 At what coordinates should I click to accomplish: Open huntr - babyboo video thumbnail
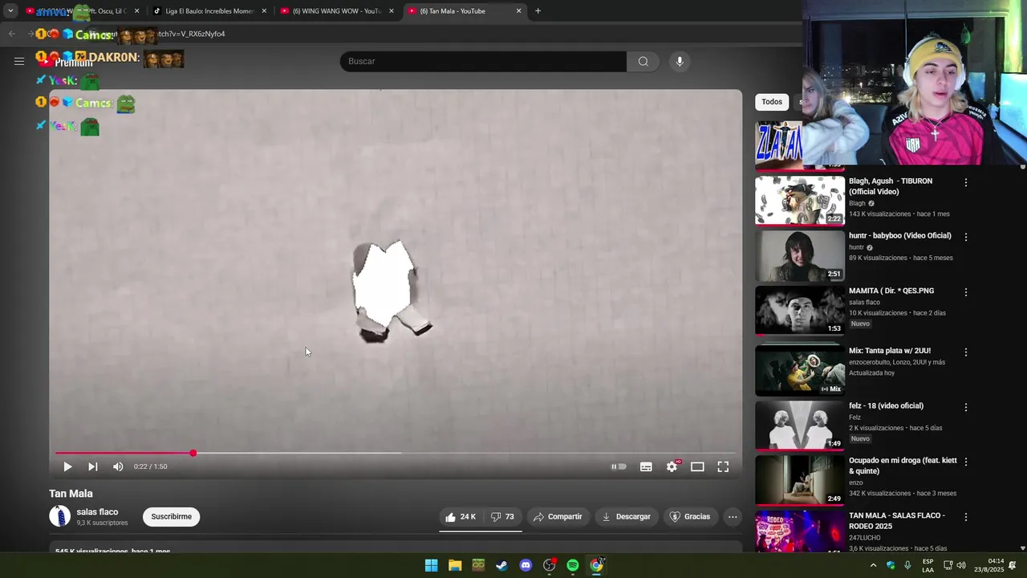point(800,255)
